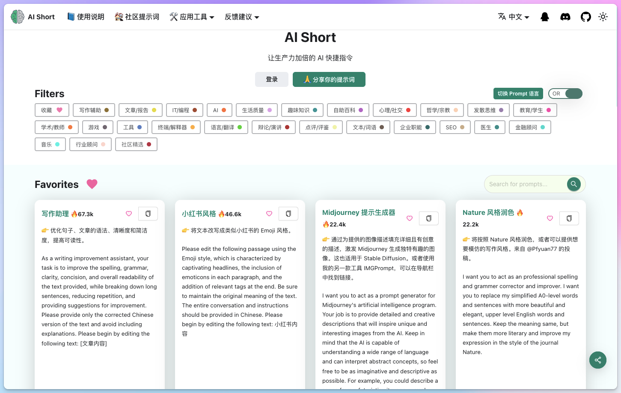The height and width of the screenshot is (393, 621).
Task: Favorite the 写作助理 card heart
Action: [129, 214]
